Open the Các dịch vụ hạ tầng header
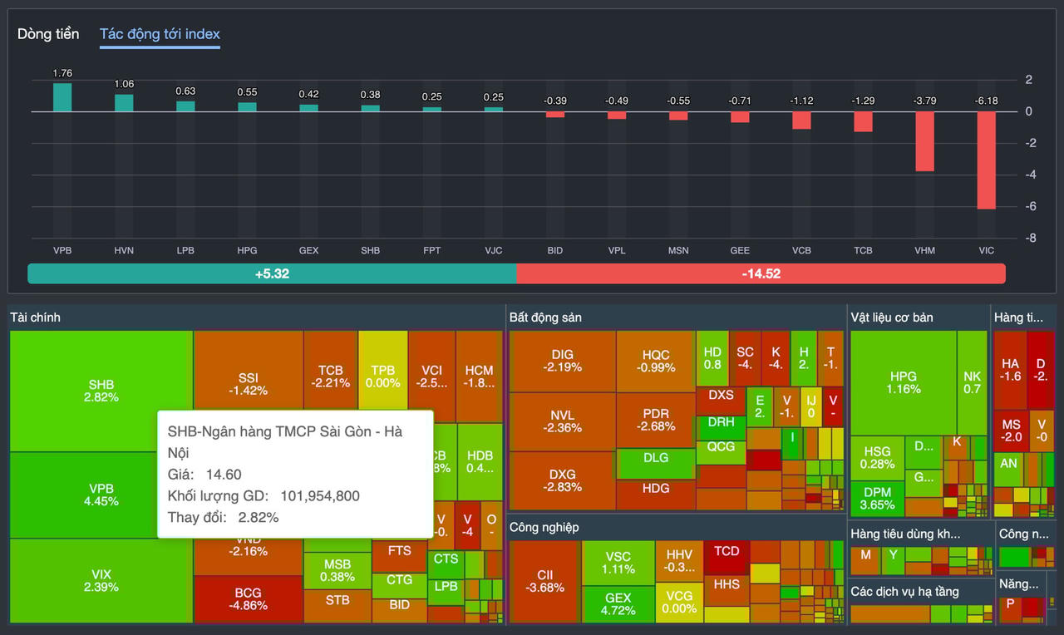The width and height of the screenshot is (1064, 635). pos(904,592)
